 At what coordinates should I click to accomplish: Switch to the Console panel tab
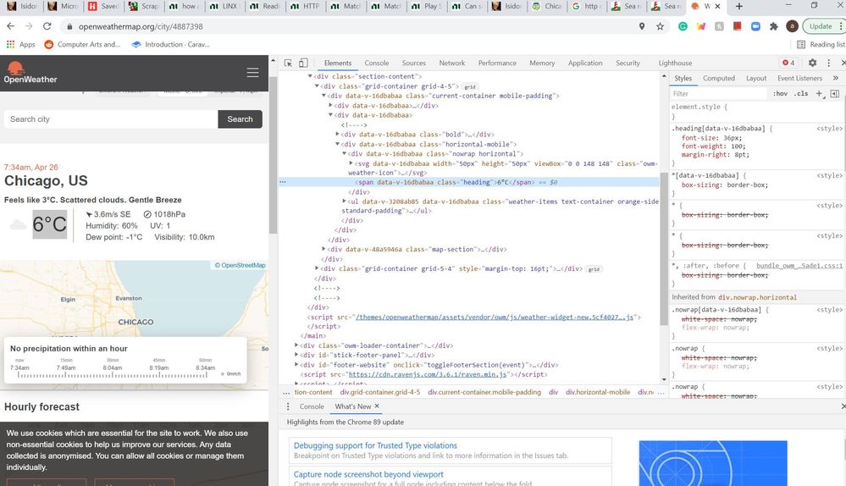pos(376,64)
